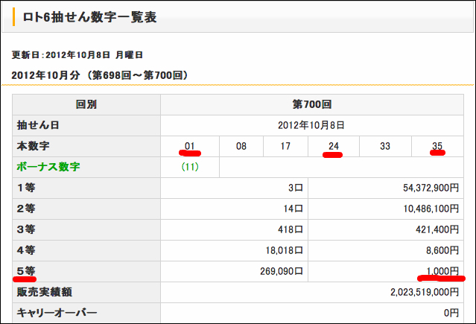This screenshot has height=324, width=476.
Task: Select main number 33
Action: [x=385, y=146]
